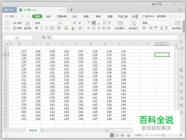Switch to the 数据 tab

(x=86, y=16)
